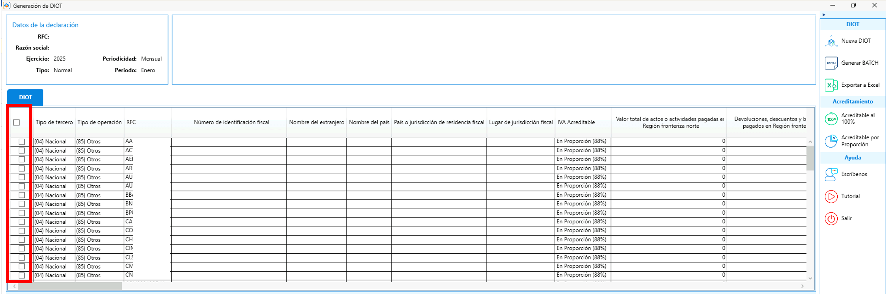Open the Escríbenos help icon

pyautogui.click(x=831, y=175)
